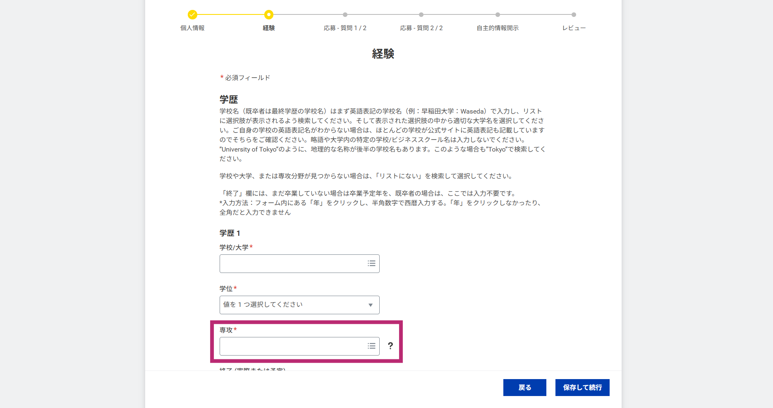Click the 学歴 1 subheading

point(230,233)
